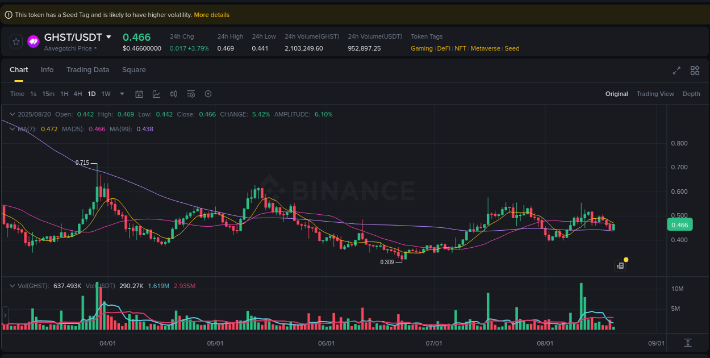Click the candlestick style icon
Image resolution: width=710 pixels, height=358 pixels.
pos(174,94)
